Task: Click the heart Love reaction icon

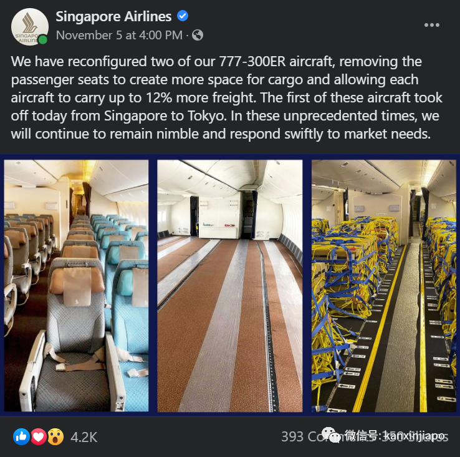Action: (x=39, y=436)
